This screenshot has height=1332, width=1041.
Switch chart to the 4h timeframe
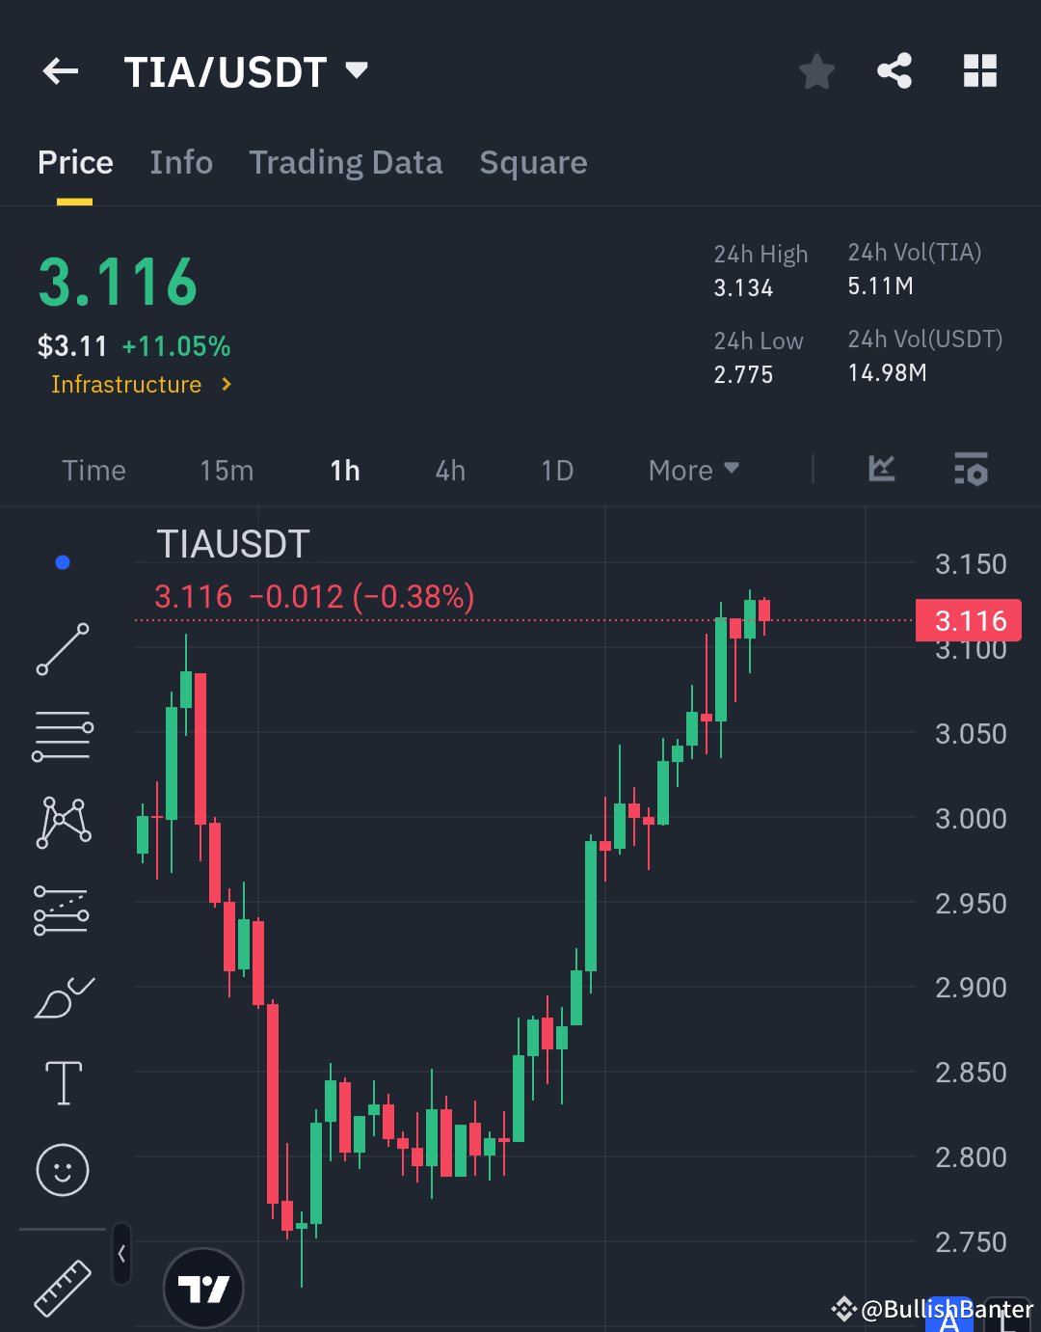point(449,470)
